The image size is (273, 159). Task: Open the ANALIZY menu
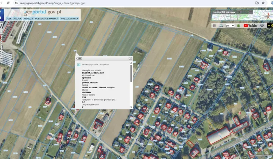[28, 19]
